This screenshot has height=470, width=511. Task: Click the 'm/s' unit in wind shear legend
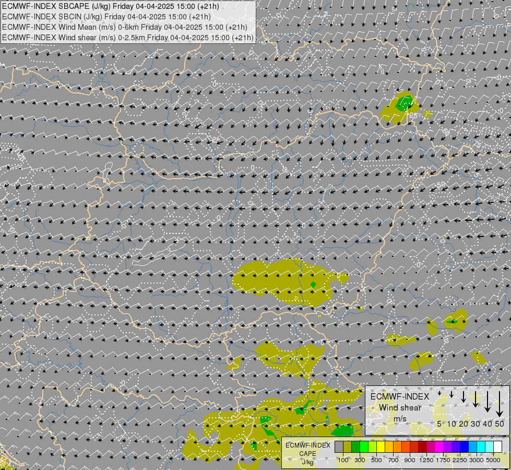400,419
